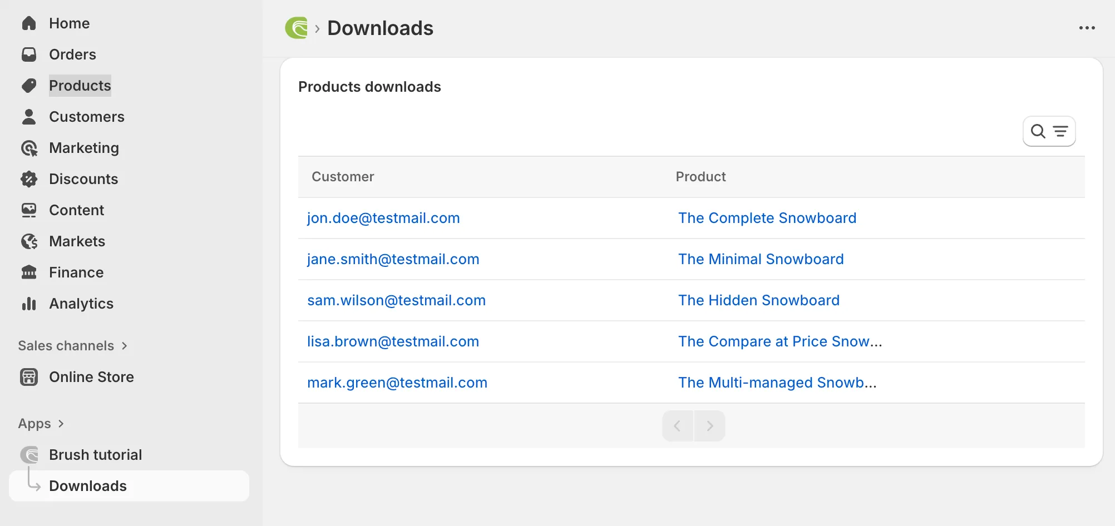Open the Brush tutorial app
Image resolution: width=1115 pixels, height=526 pixels.
96,455
